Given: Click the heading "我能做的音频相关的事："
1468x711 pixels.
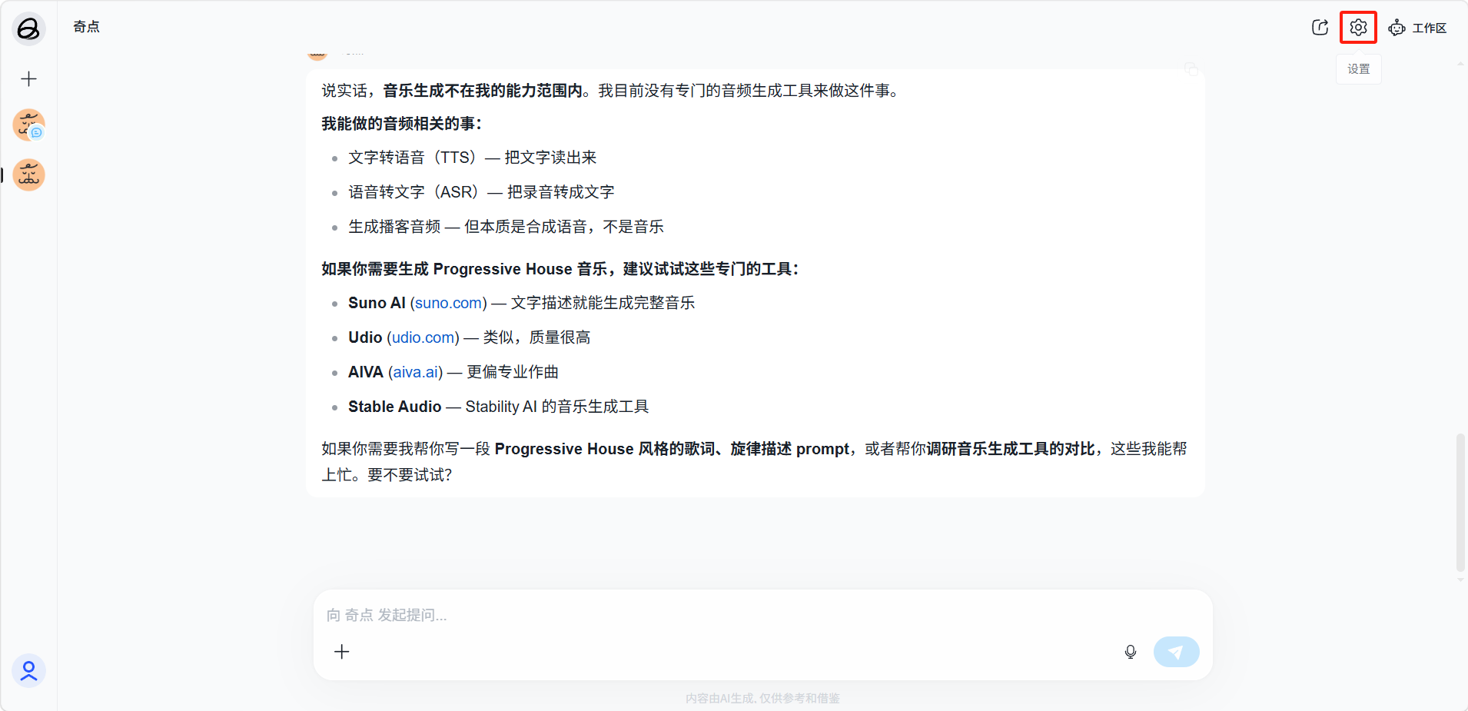Looking at the screenshot, I should [x=402, y=124].
